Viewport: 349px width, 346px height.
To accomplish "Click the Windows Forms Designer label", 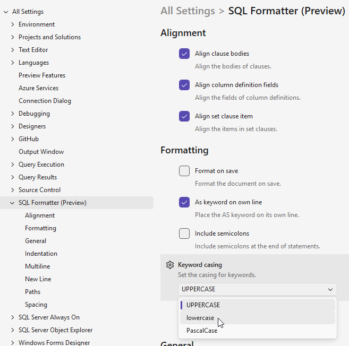I will [x=54, y=343].
